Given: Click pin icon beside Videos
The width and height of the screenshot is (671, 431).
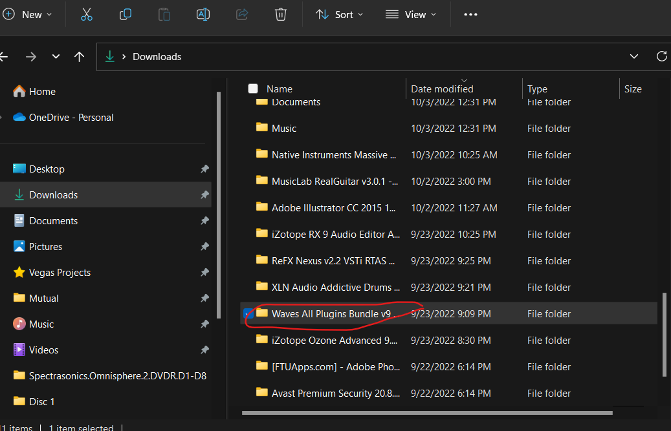Looking at the screenshot, I should pos(204,350).
